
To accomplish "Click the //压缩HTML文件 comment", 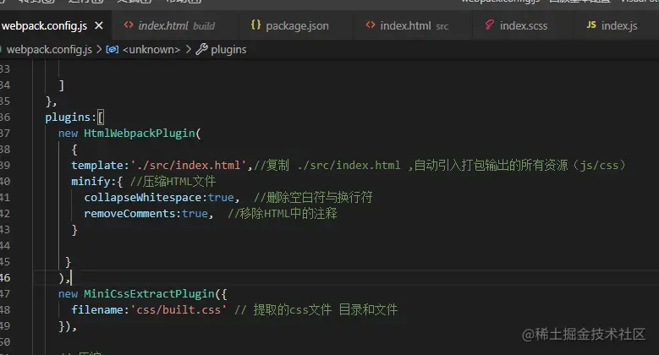I will pos(173,182).
